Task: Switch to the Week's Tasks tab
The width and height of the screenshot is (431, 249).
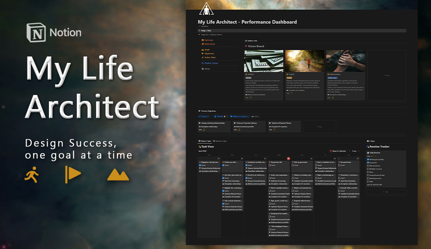Action: (205, 141)
